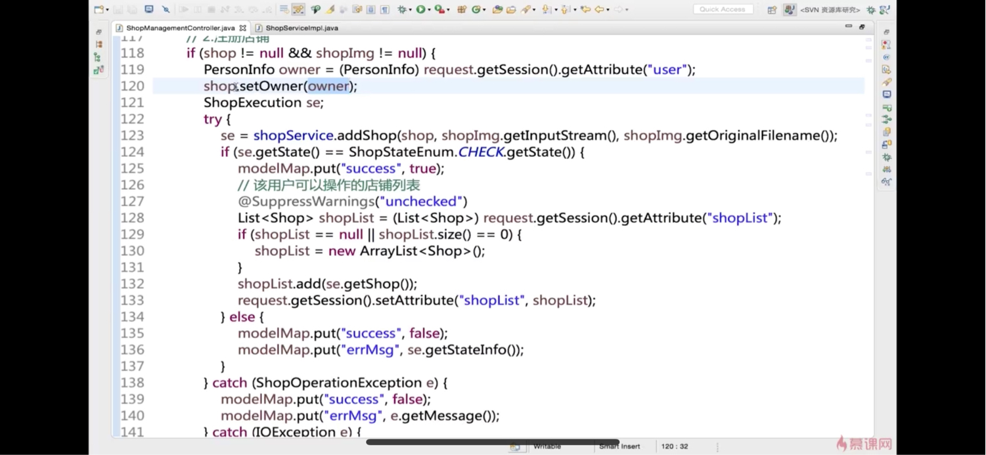Minimize the editor area

pyautogui.click(x=849, y=26)
